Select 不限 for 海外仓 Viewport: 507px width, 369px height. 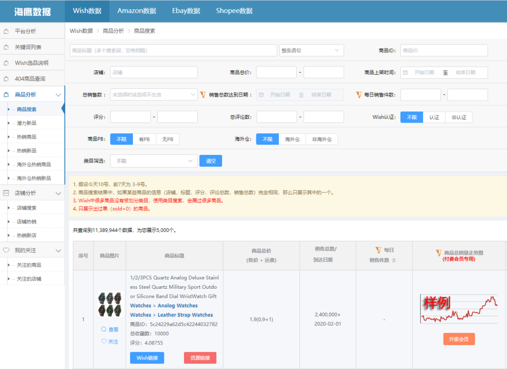point(268,139)
